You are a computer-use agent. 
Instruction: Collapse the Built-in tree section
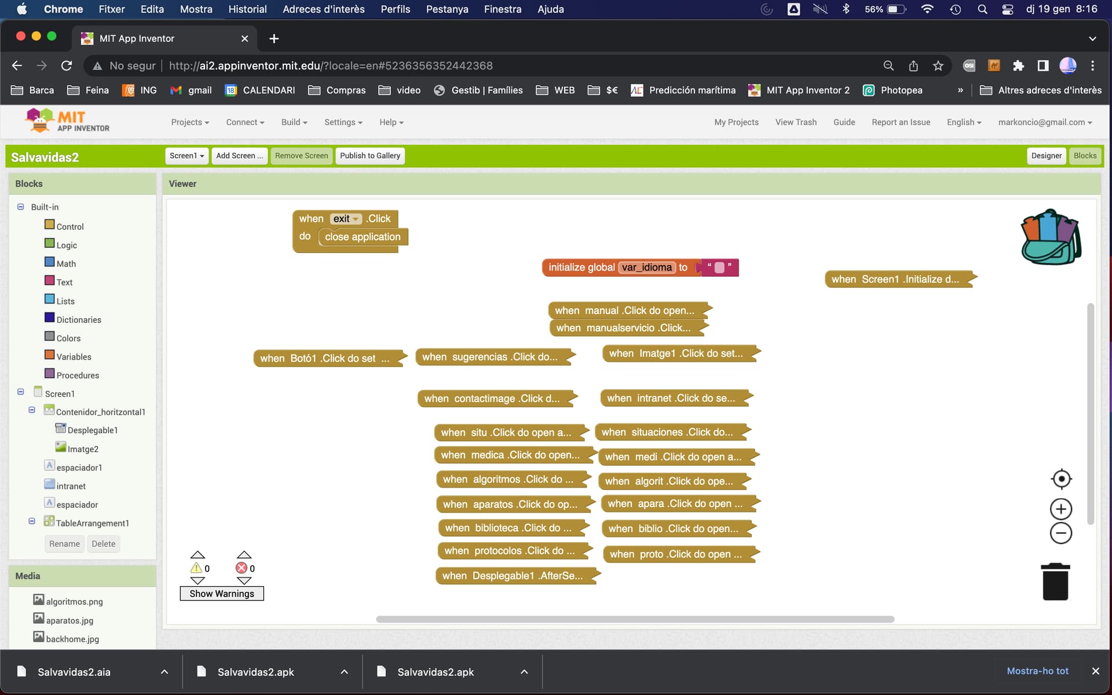(21, 207)
